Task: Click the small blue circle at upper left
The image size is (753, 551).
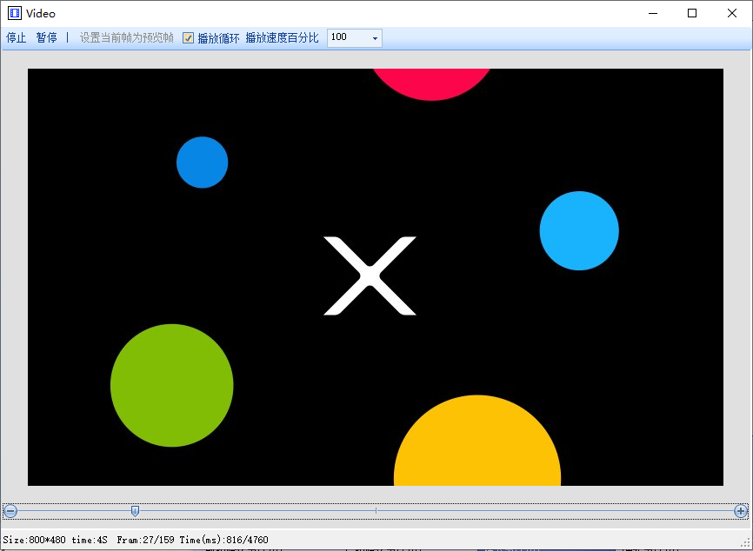Action: [202, 162]
